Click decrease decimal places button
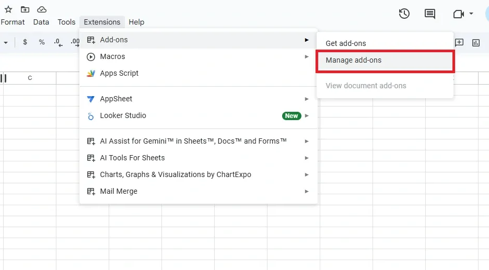The height and width of the screenshot is (270, 489). (58, 42)
